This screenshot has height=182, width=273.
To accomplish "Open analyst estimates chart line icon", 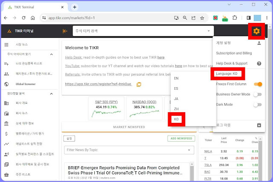I will 6,144.
